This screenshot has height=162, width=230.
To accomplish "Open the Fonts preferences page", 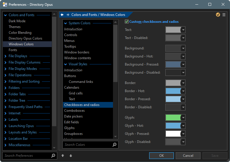I will [13, 50].
